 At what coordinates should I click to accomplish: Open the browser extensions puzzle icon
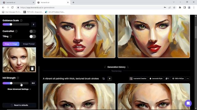pyautogui.click(x=180, y=7)
